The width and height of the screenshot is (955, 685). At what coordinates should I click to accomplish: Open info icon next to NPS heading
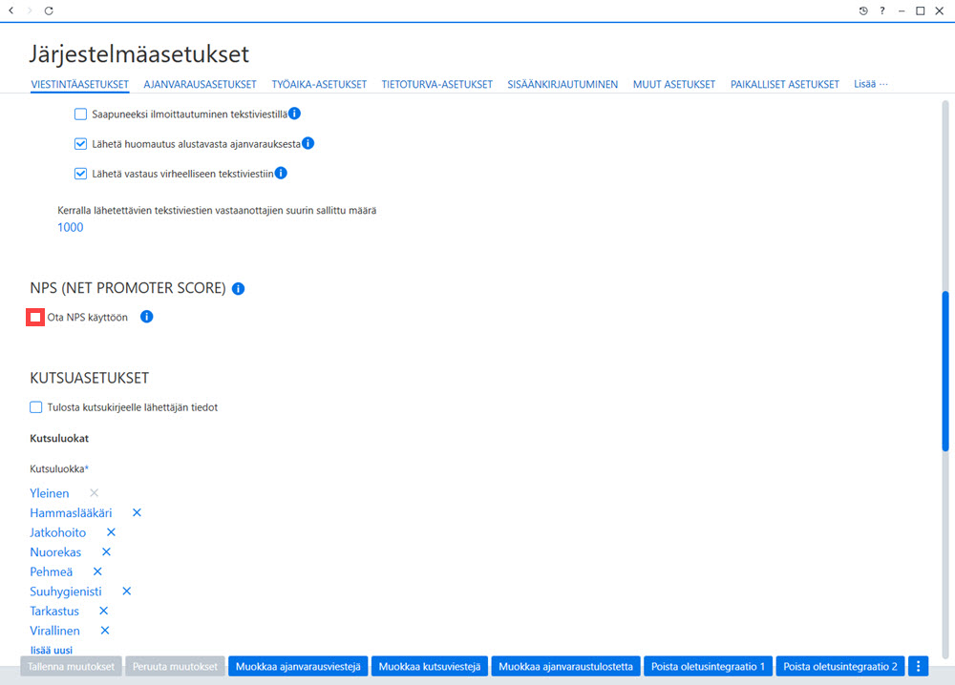tap(238, 288)
